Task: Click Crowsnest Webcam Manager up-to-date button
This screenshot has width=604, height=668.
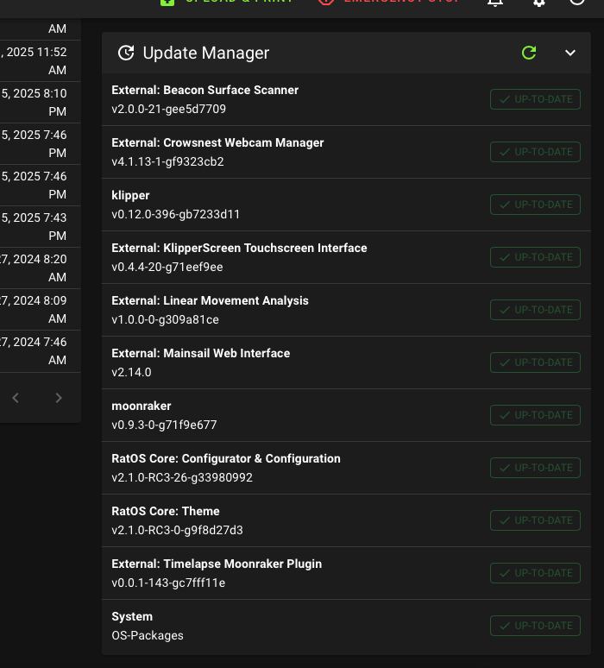Action: tap(535, 152)
